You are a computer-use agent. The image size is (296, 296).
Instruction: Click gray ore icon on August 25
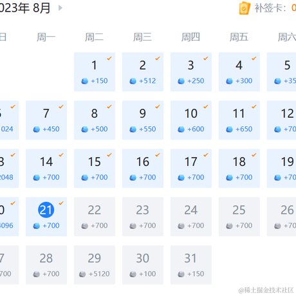click(230, 226)
